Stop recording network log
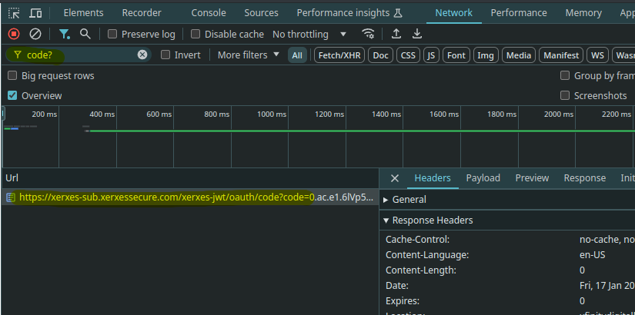Screen dimensions: 635x315 click(x=14, y=35)
